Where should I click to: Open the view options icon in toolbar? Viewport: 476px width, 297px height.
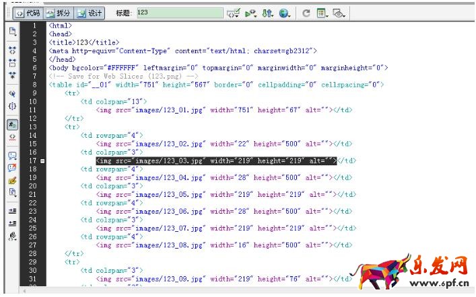click(322, 13)
